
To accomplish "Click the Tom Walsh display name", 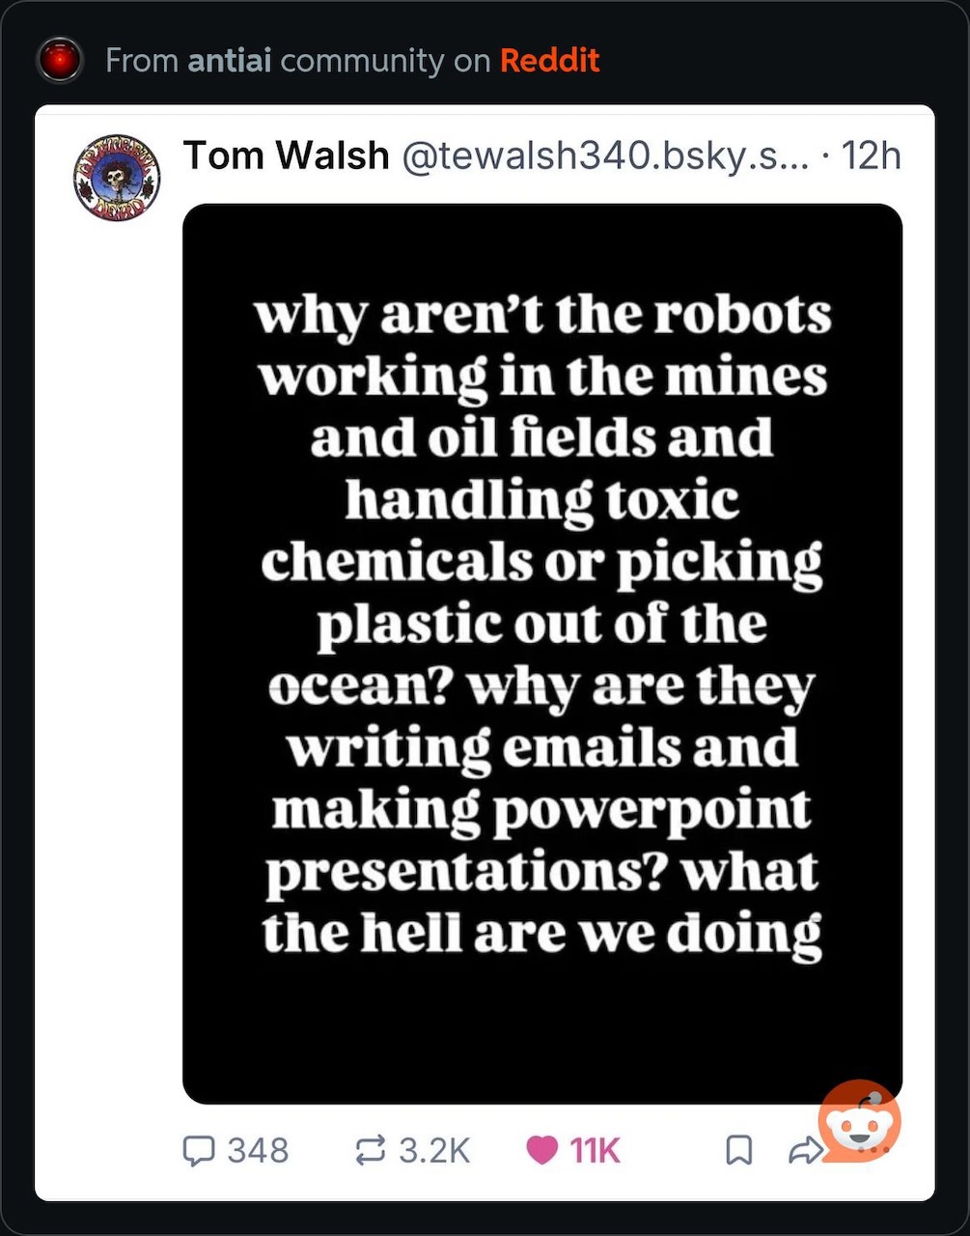I will pos(286,154).
